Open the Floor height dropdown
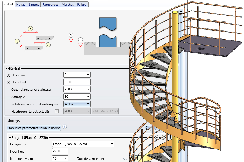The width and height of the screenshot is (244, 162). tap(66, 151)
